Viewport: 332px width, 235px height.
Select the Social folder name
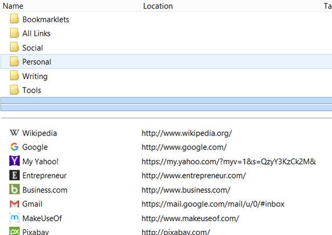tap(33, 48)
